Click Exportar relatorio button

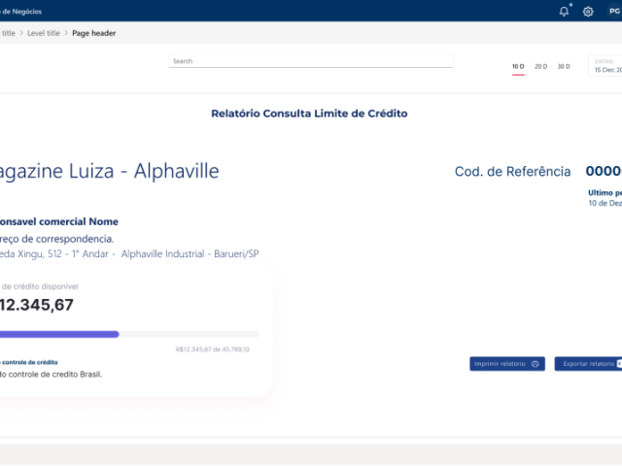(x=588, y=364)
